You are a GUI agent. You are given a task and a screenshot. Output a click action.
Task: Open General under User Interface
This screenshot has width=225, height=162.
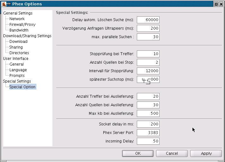(x=16, y=64)
